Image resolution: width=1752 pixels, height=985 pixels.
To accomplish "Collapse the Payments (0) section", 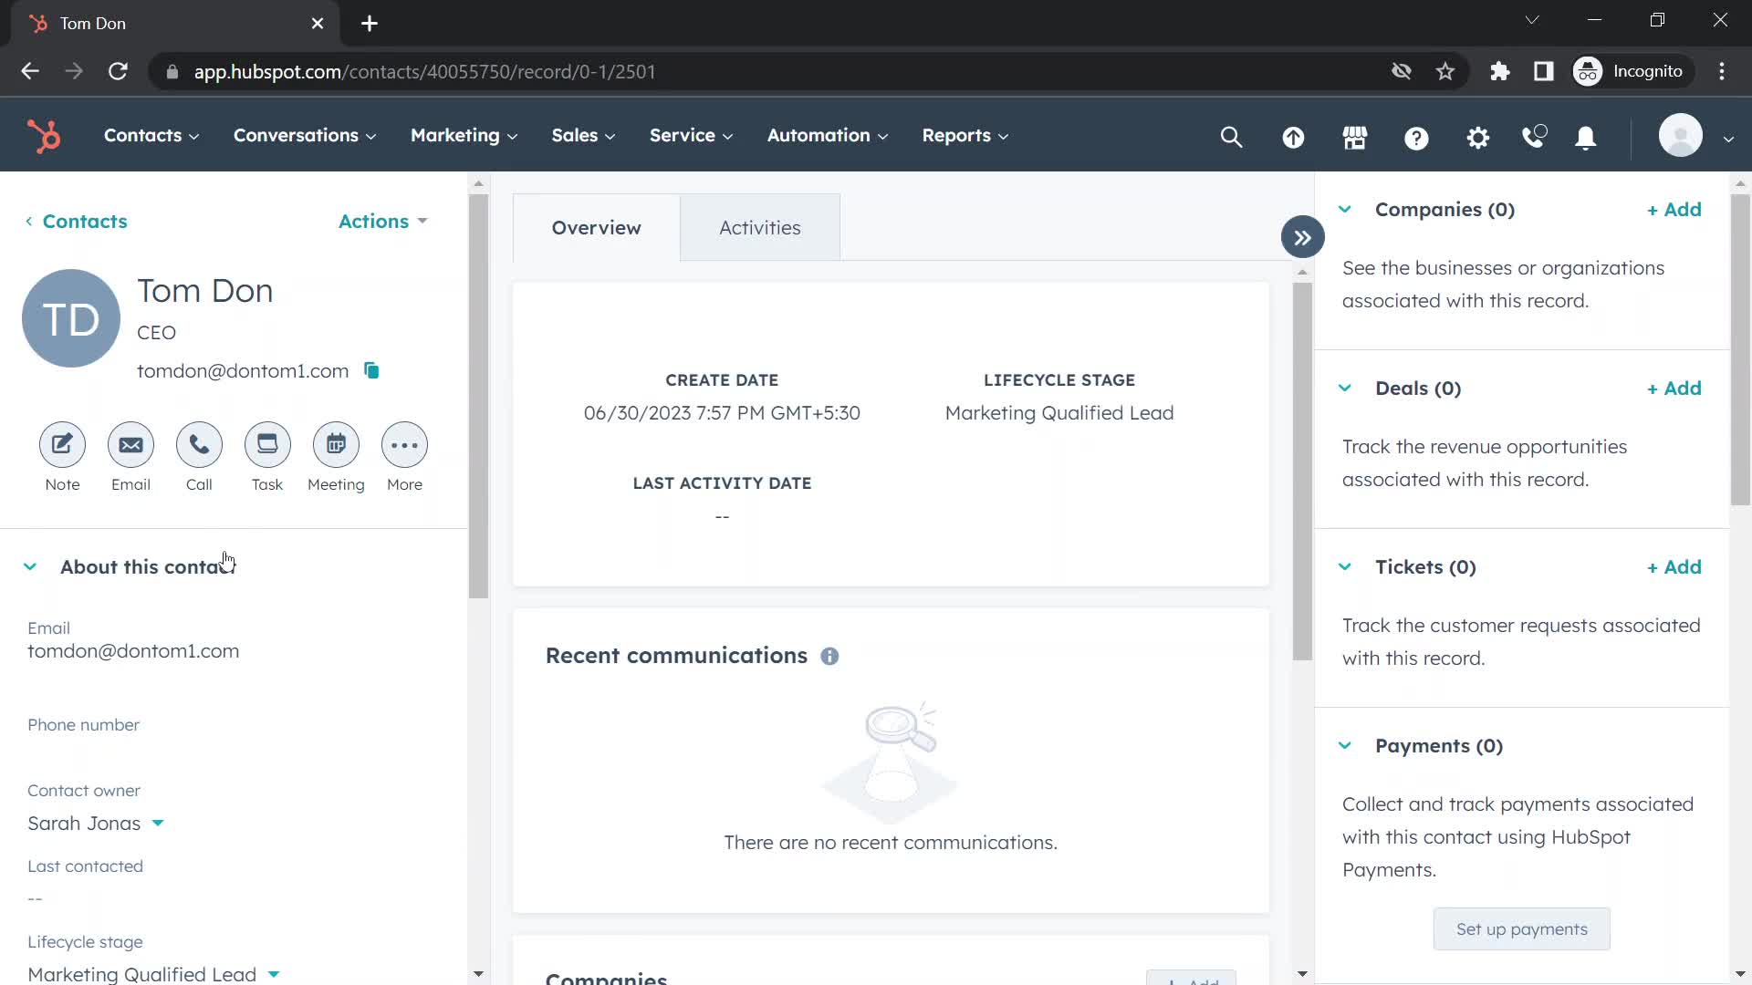I will click(1344, 746).
